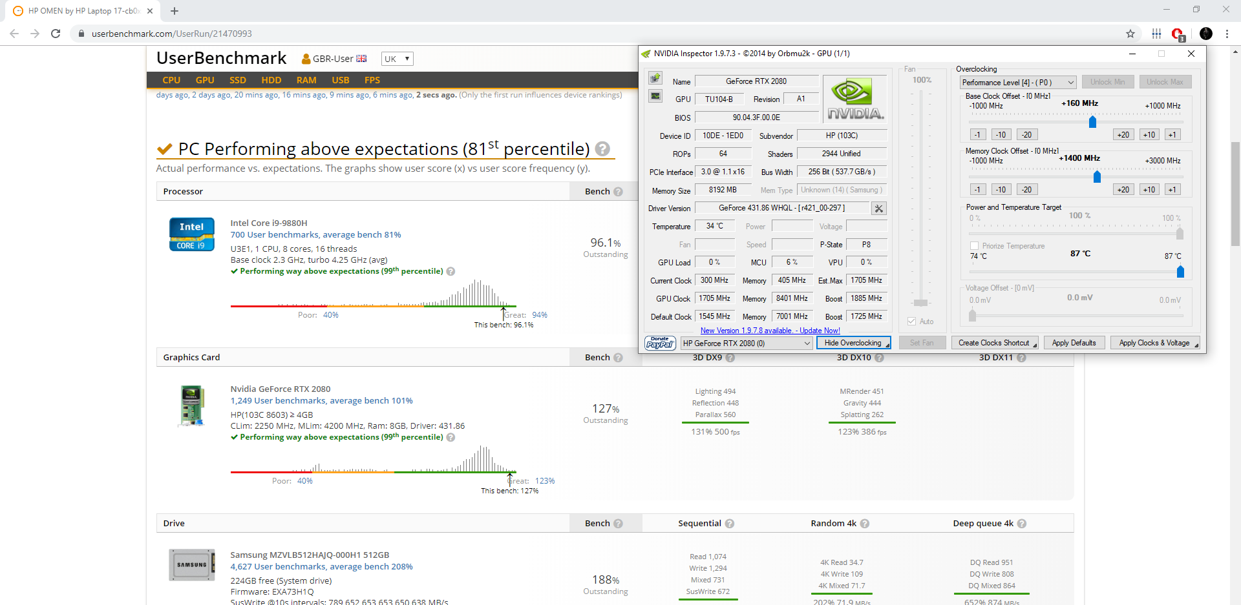Open the USB tab in UserBenchmark

(341, 80)
